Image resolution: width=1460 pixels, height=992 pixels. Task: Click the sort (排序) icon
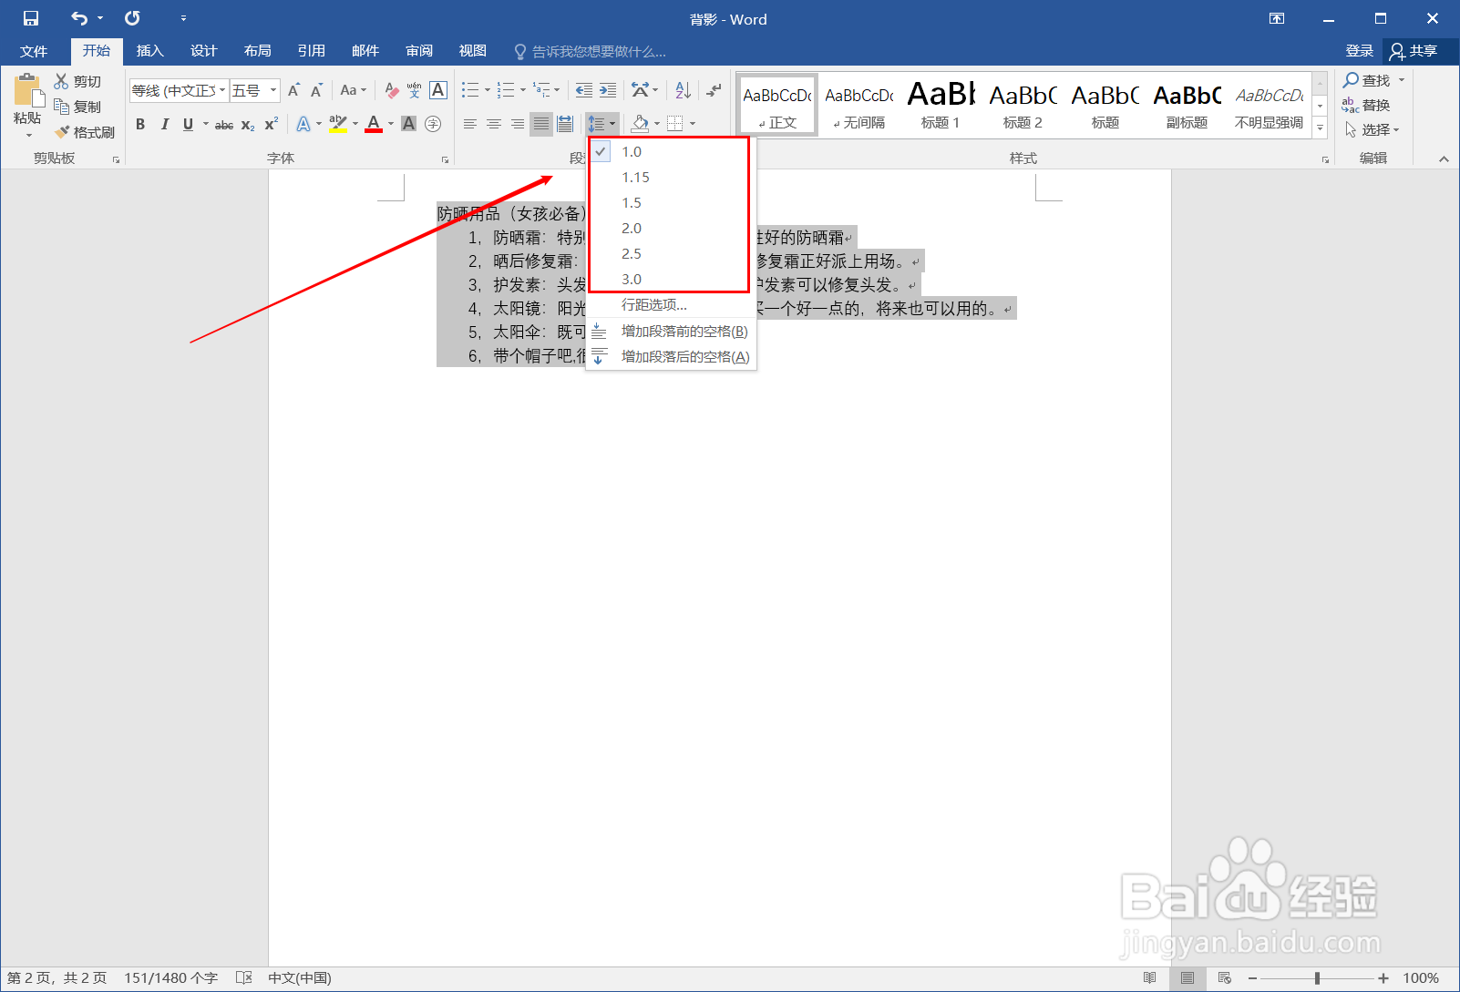point(682,89)
